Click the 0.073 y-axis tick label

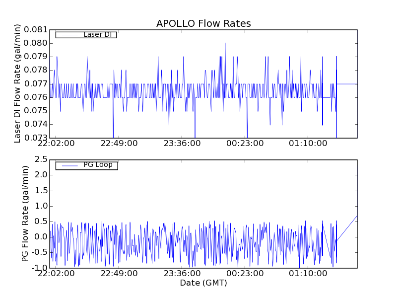(36, 138)
